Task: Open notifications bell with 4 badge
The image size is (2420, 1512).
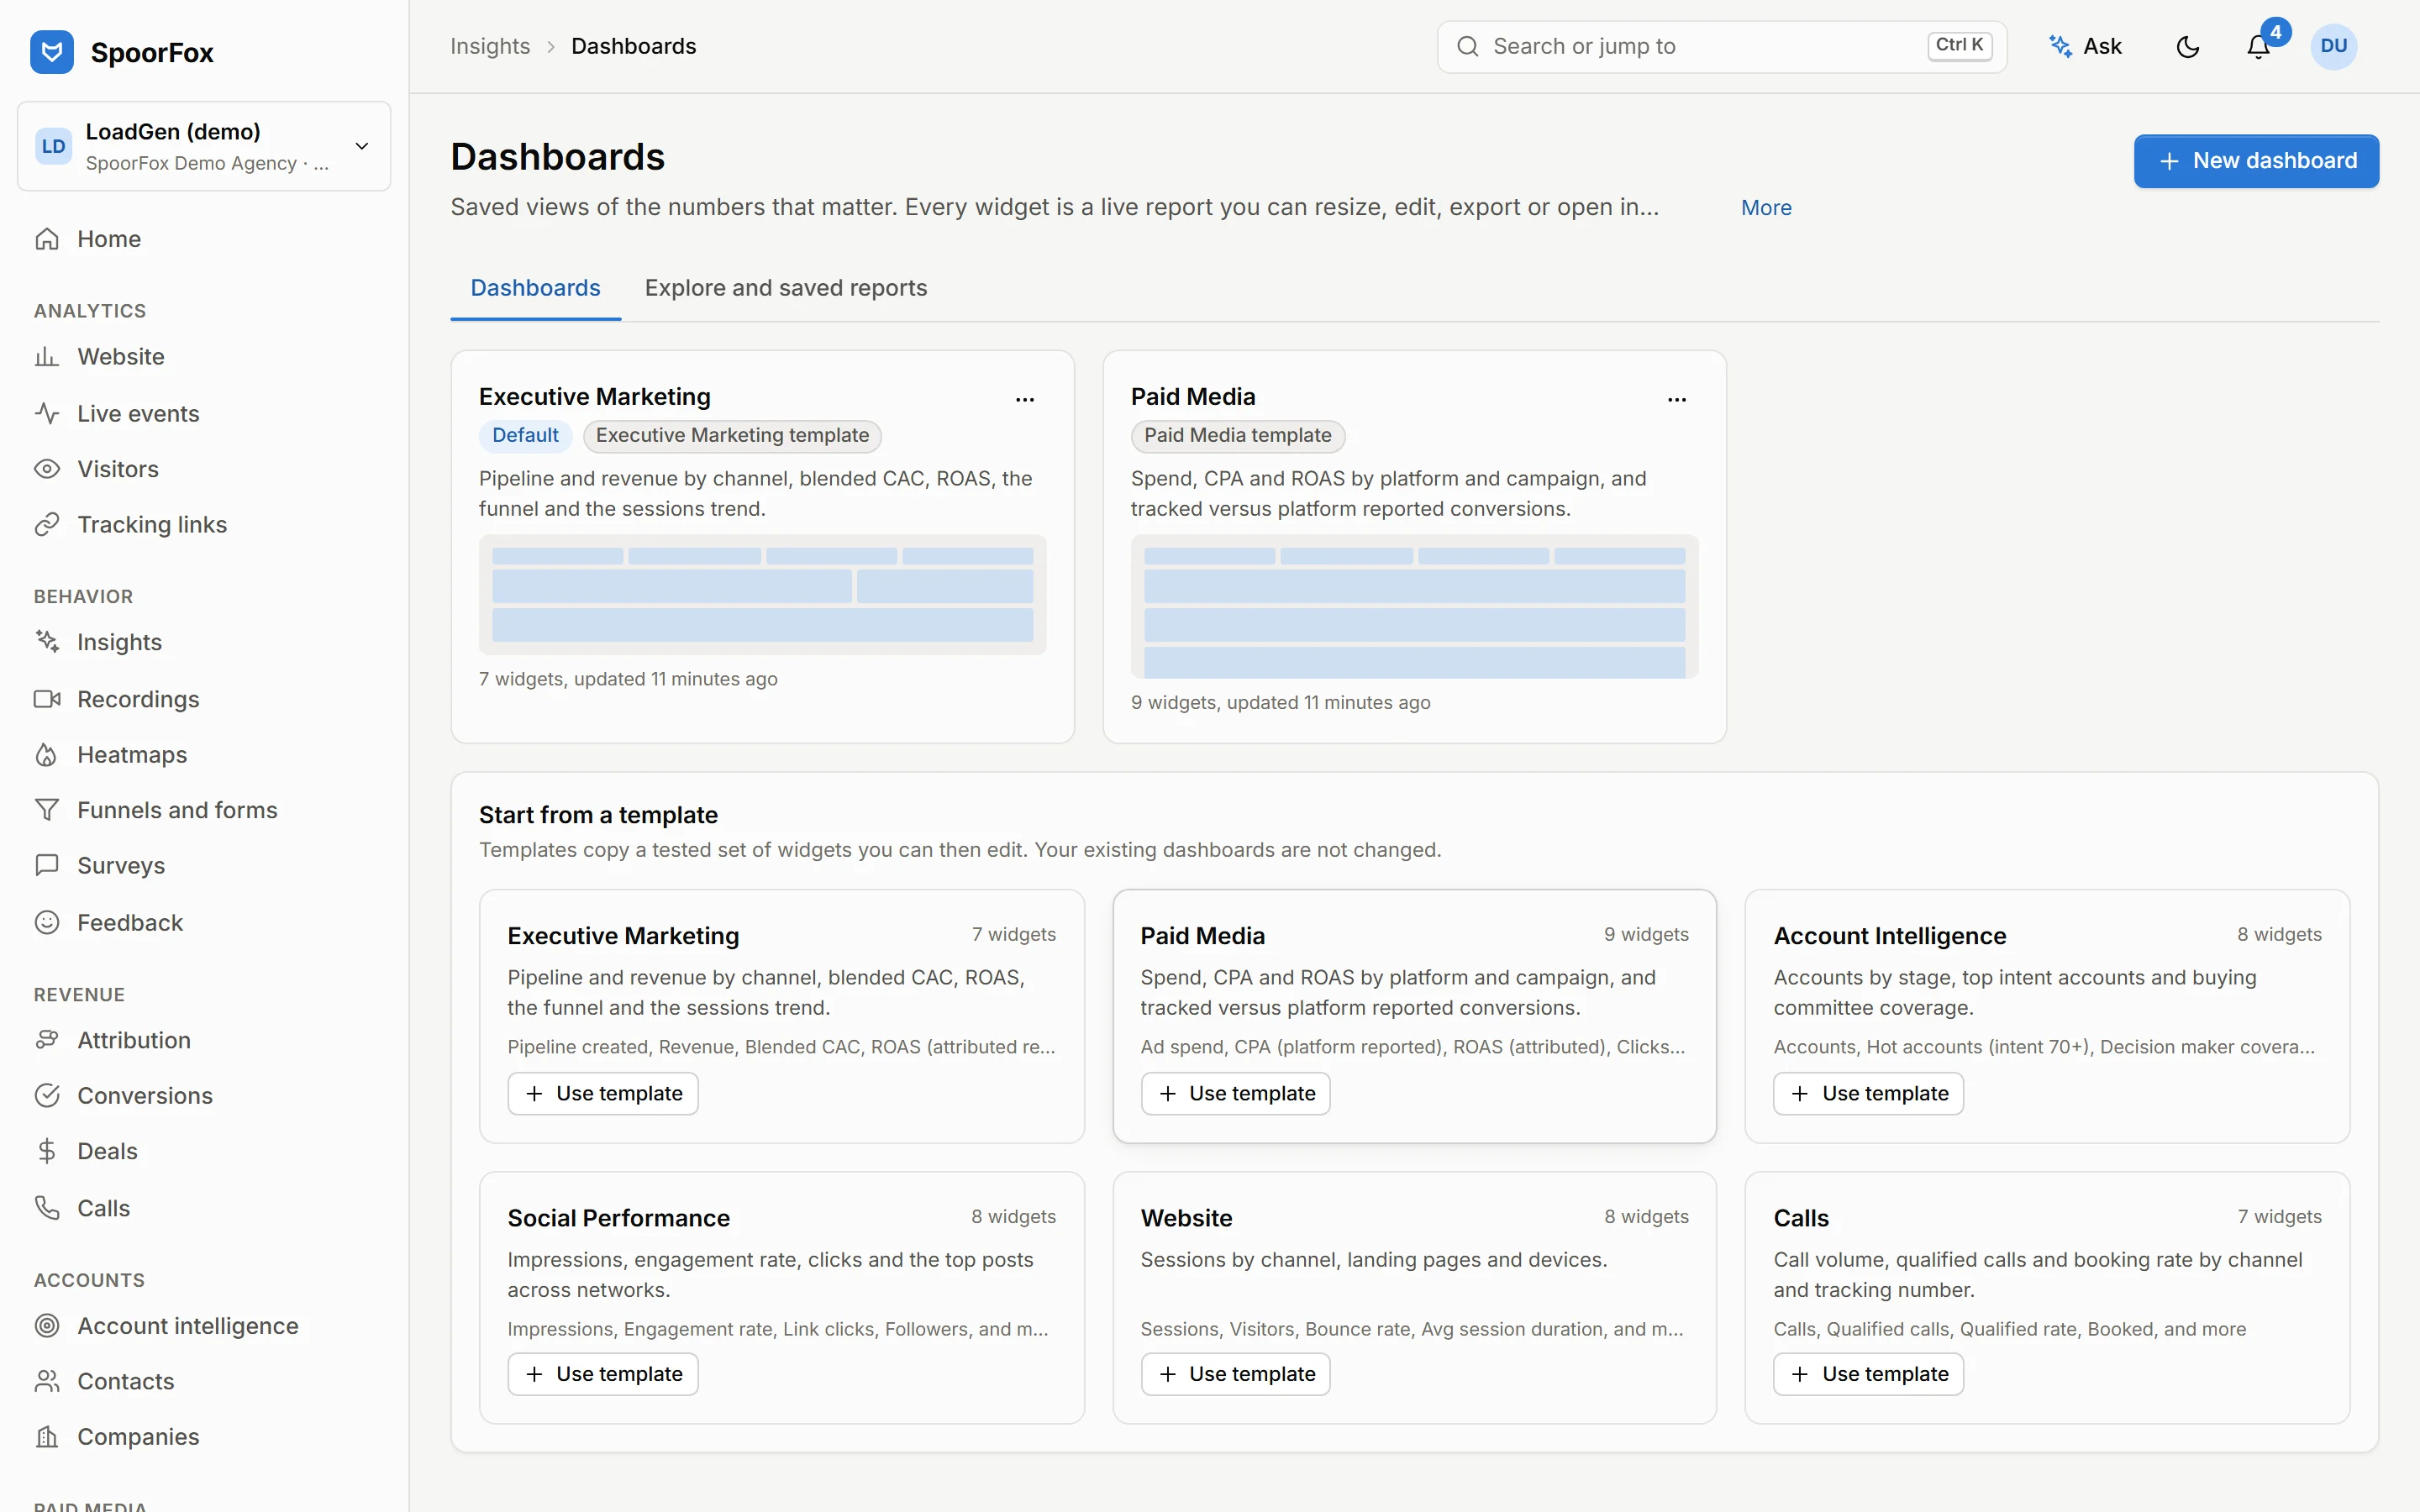Action: (x=2258, y=47)
